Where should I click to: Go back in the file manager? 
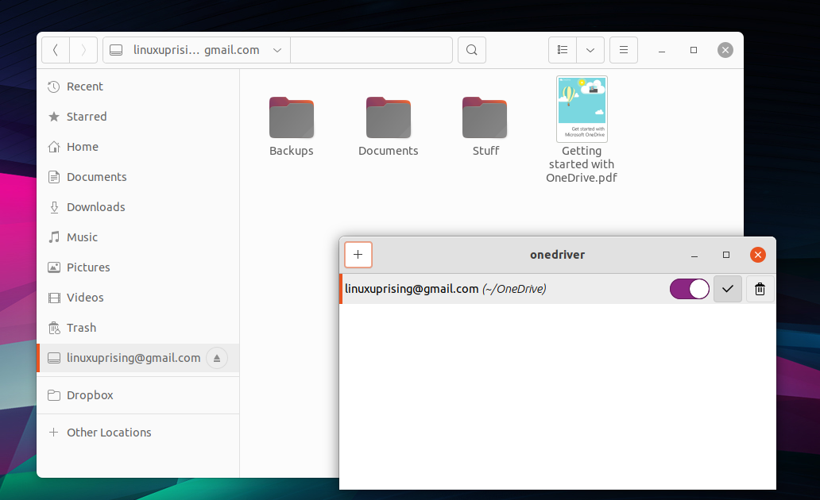click(56, 50)
